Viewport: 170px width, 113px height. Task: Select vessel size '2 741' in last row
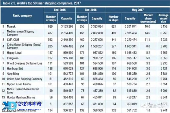pyautogui.click(x=164, y=110)
